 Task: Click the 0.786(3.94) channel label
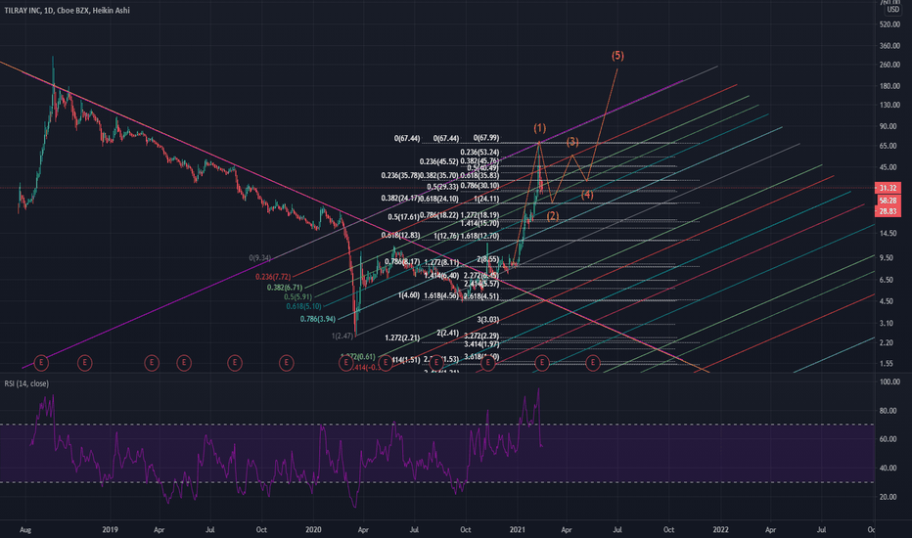pos(318,319)
